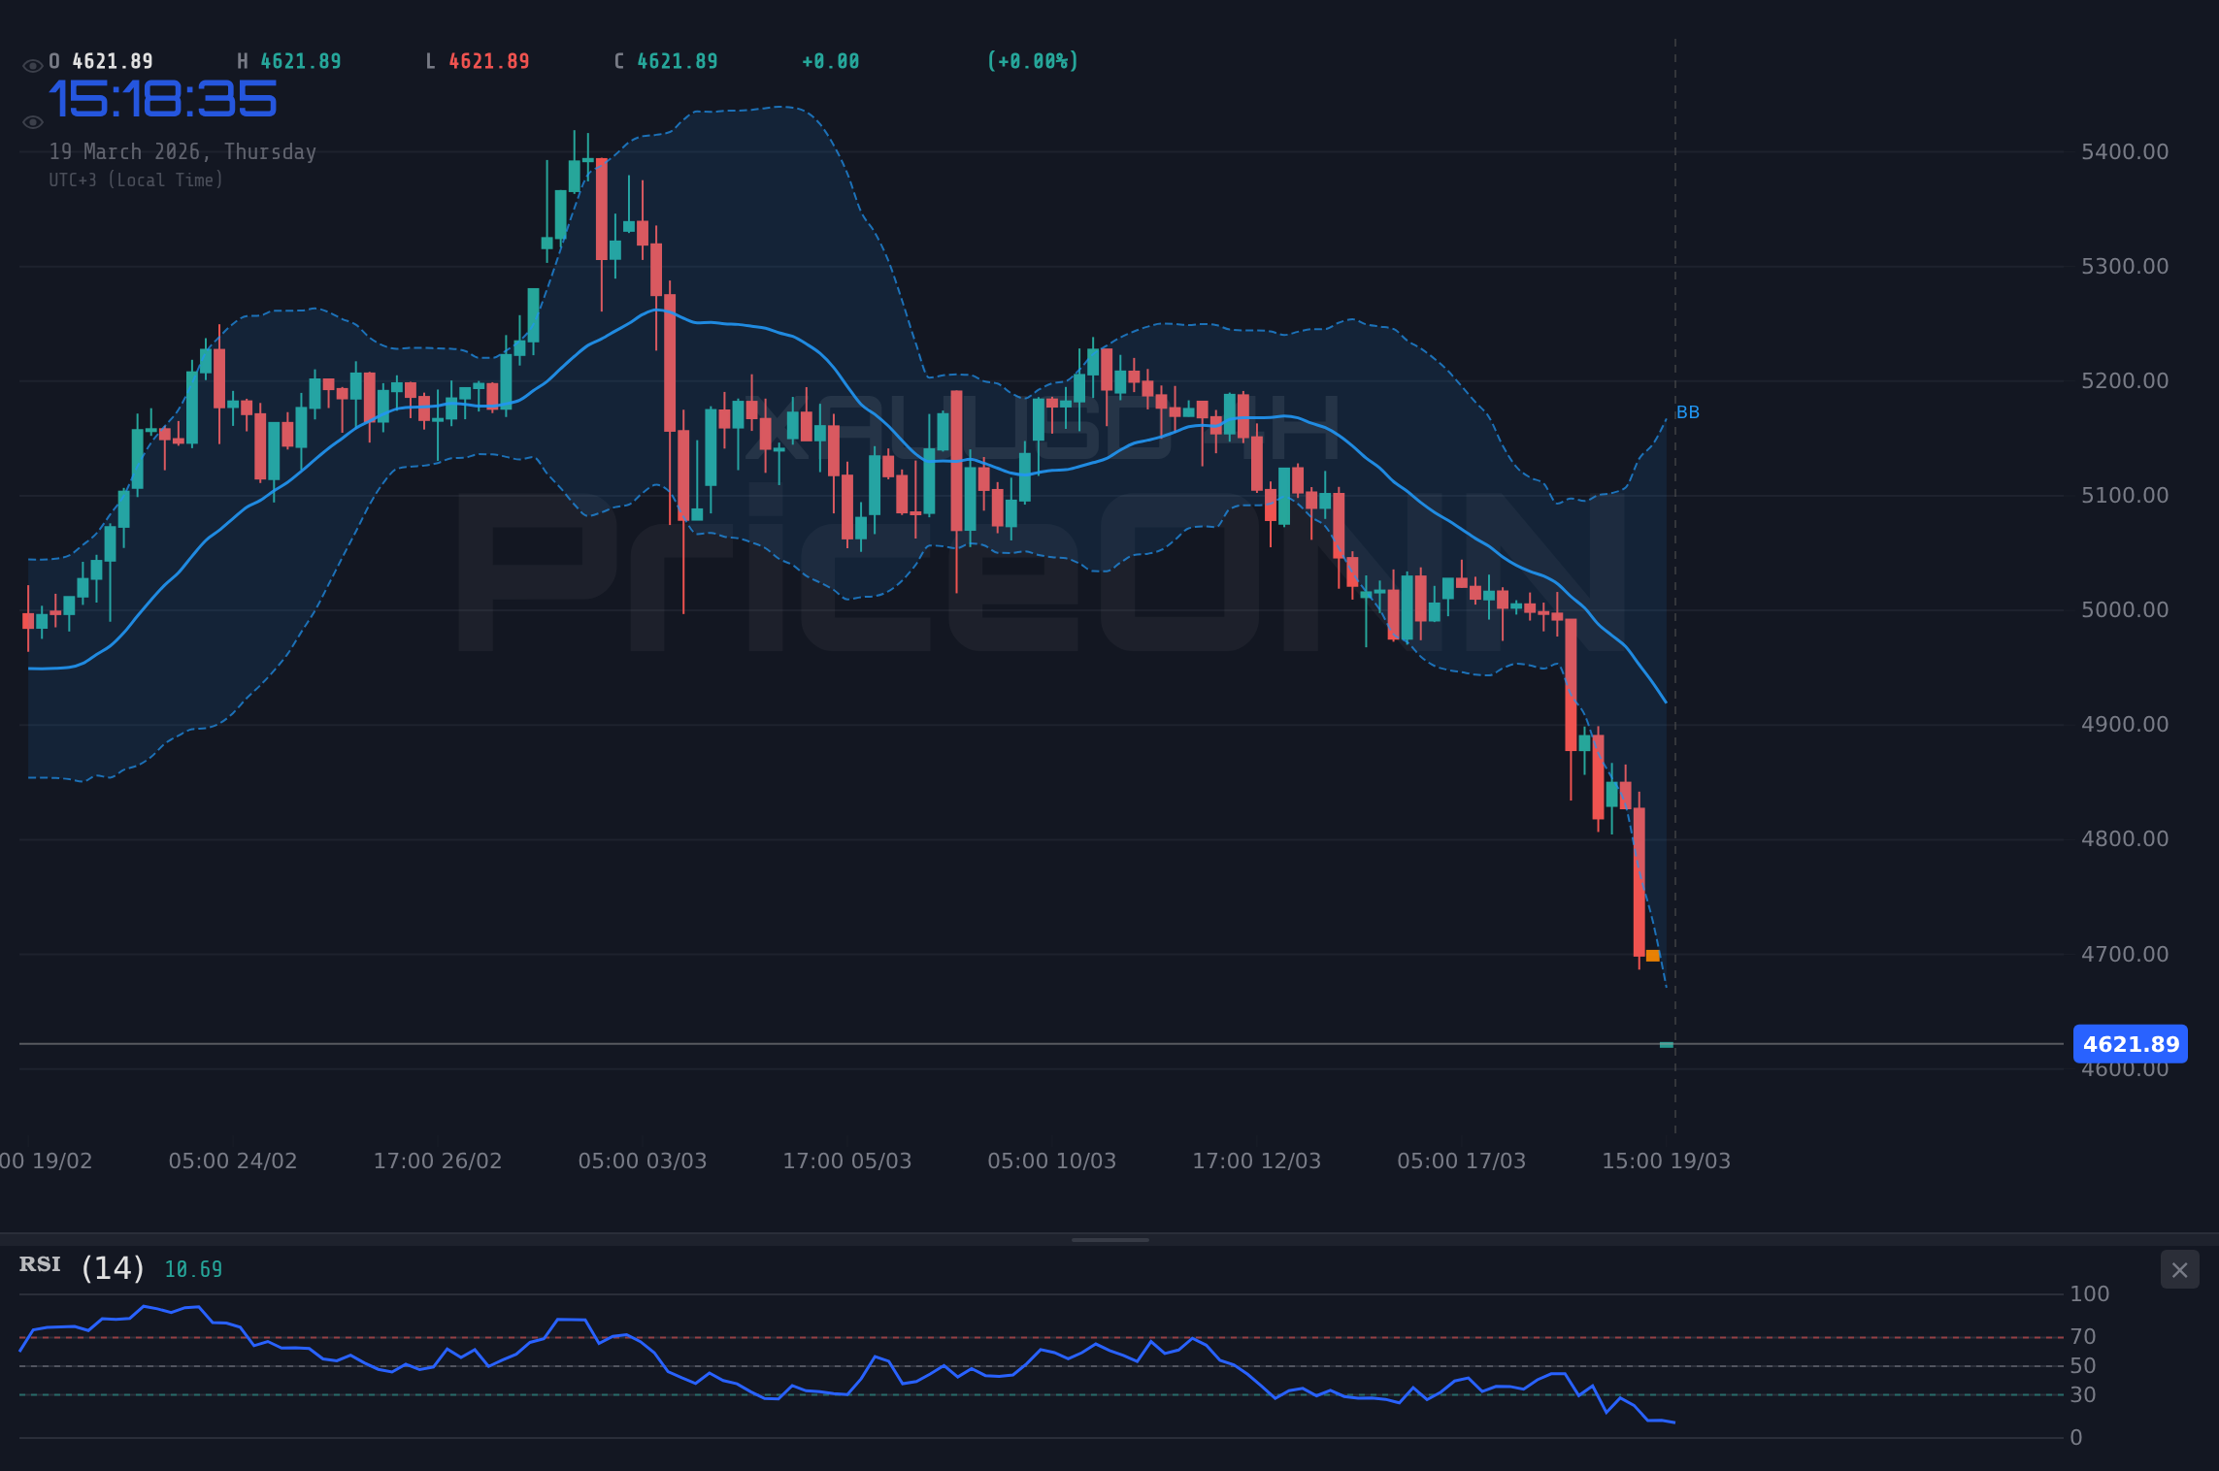Image resolution: width=2219 pixels, height=1471 pixels.
Task: Click the close value C 4621.89
Action: point(665,60)
